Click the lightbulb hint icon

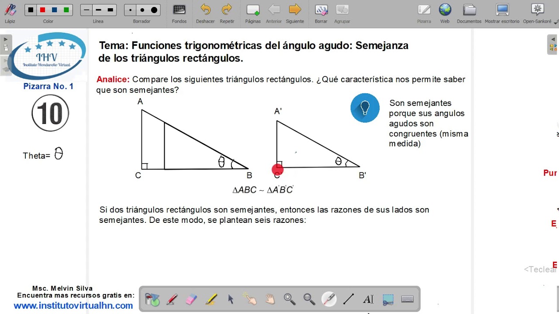[x=365, y=108]
